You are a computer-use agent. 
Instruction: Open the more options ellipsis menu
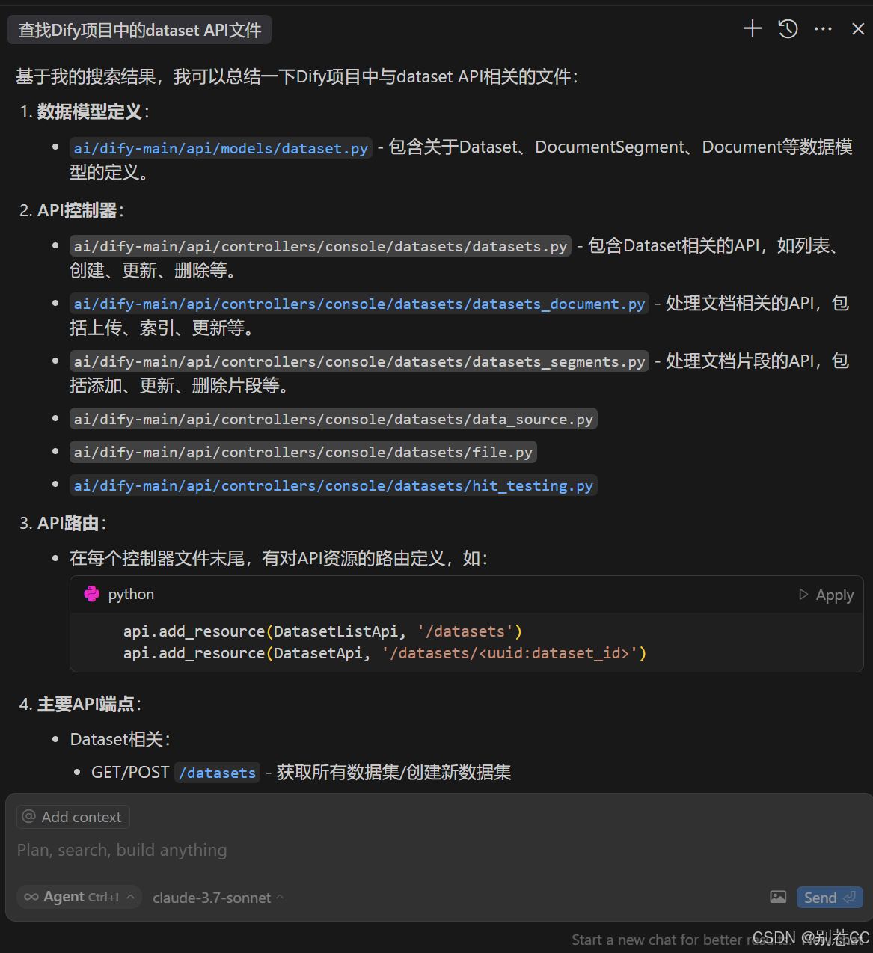[823, 29]
